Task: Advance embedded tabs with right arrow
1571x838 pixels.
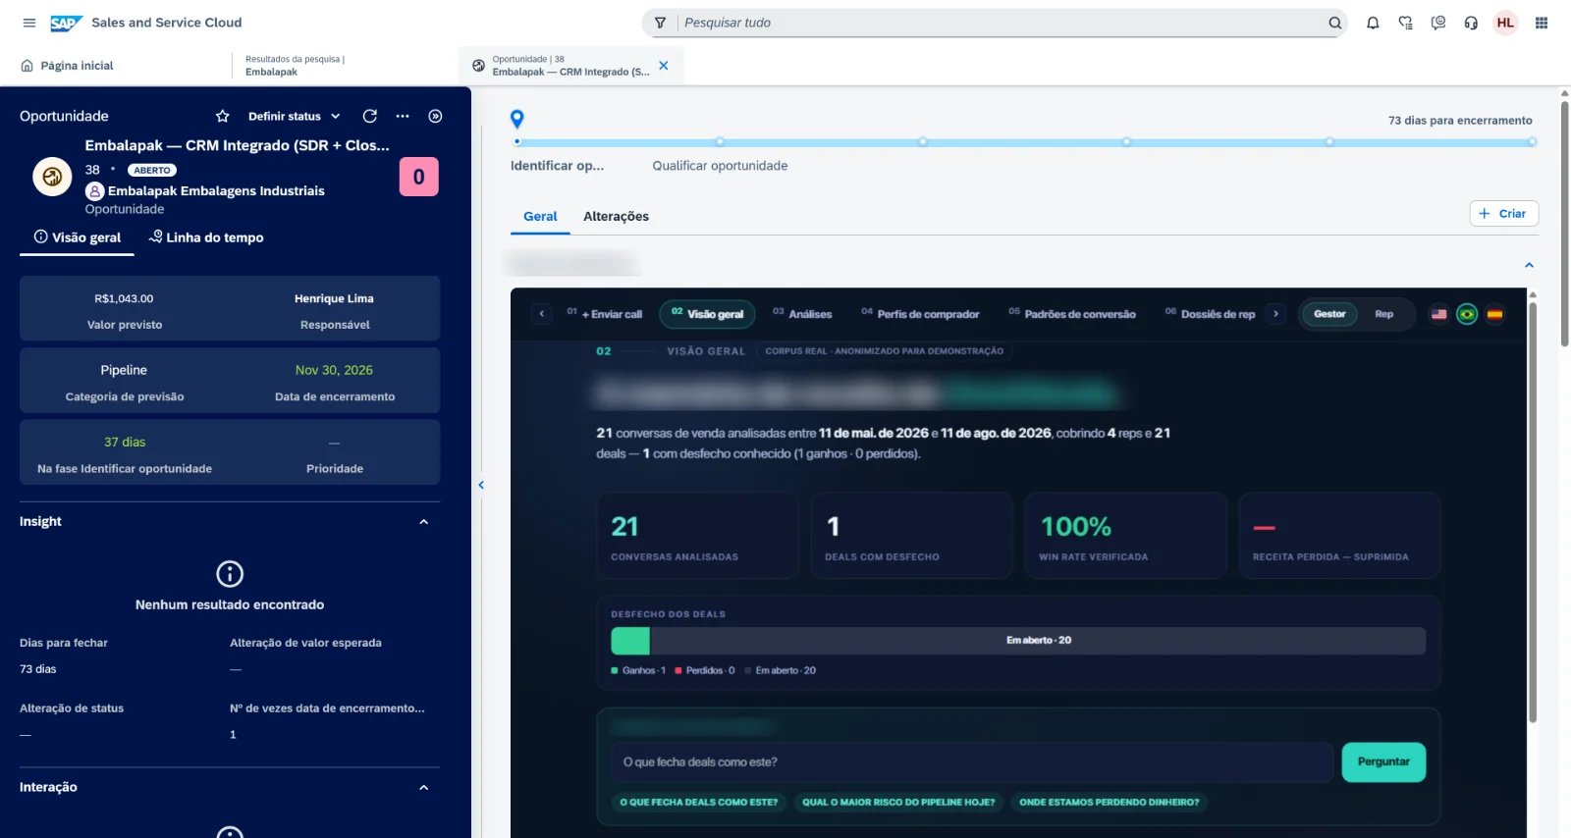Action: [x=1275, y=314]
